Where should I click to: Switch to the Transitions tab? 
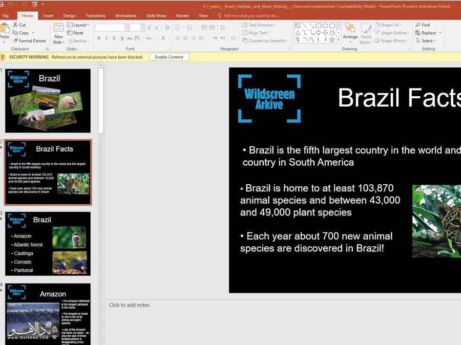pyautogui.click(x=95, y=15)
